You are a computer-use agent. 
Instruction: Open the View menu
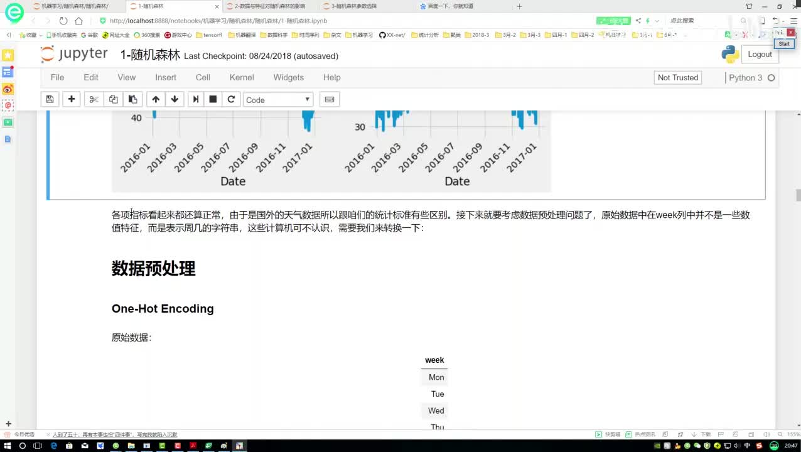[x=126, y=77]
